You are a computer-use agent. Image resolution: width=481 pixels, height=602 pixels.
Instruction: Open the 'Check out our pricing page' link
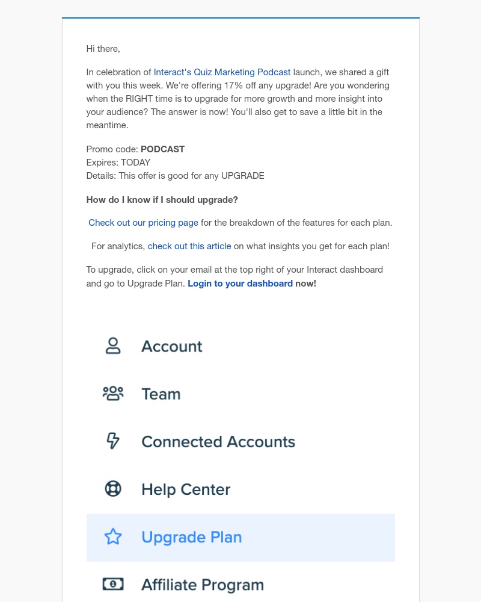click(143, 223)
